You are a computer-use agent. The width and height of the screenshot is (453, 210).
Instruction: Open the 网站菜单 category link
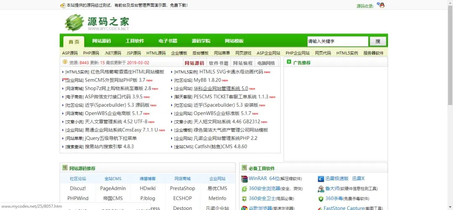(x=222, y=53)
